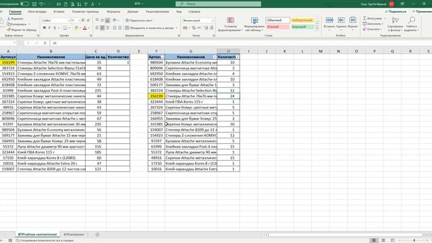Add a new sheet with the plus button
Image resolution: width=432 pixels, height=243 pixels.
point(97,234)
